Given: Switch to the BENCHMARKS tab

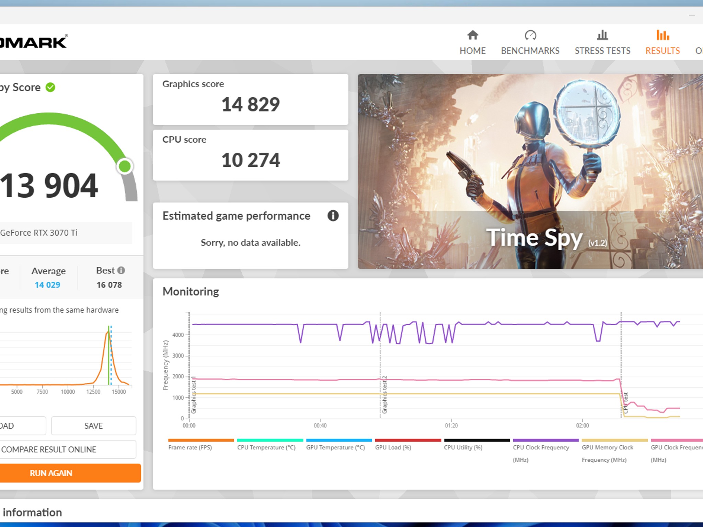Looking at the screenshot, I should pos(530,51).
